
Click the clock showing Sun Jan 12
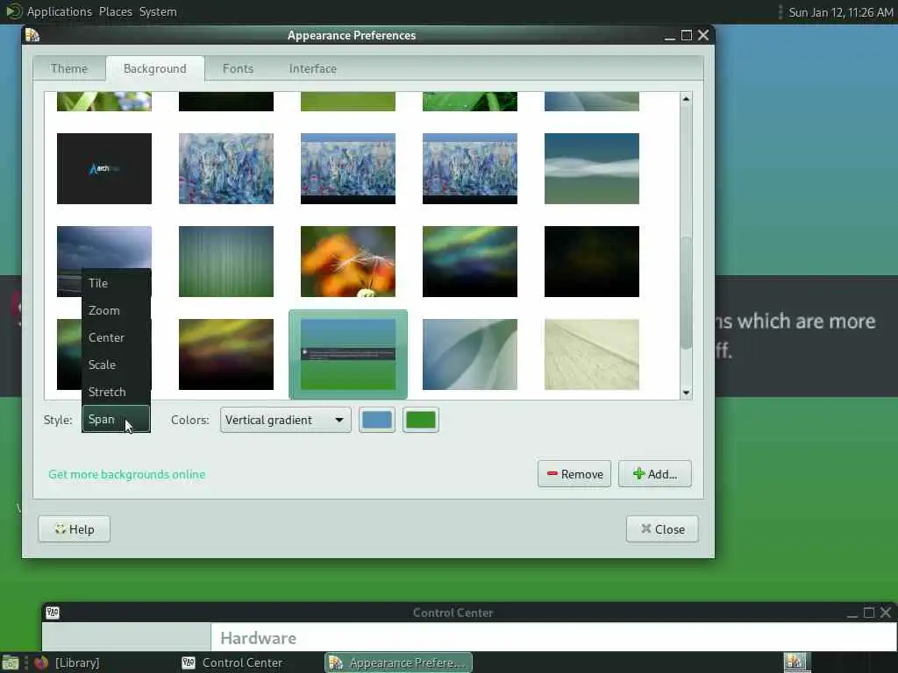840,12
